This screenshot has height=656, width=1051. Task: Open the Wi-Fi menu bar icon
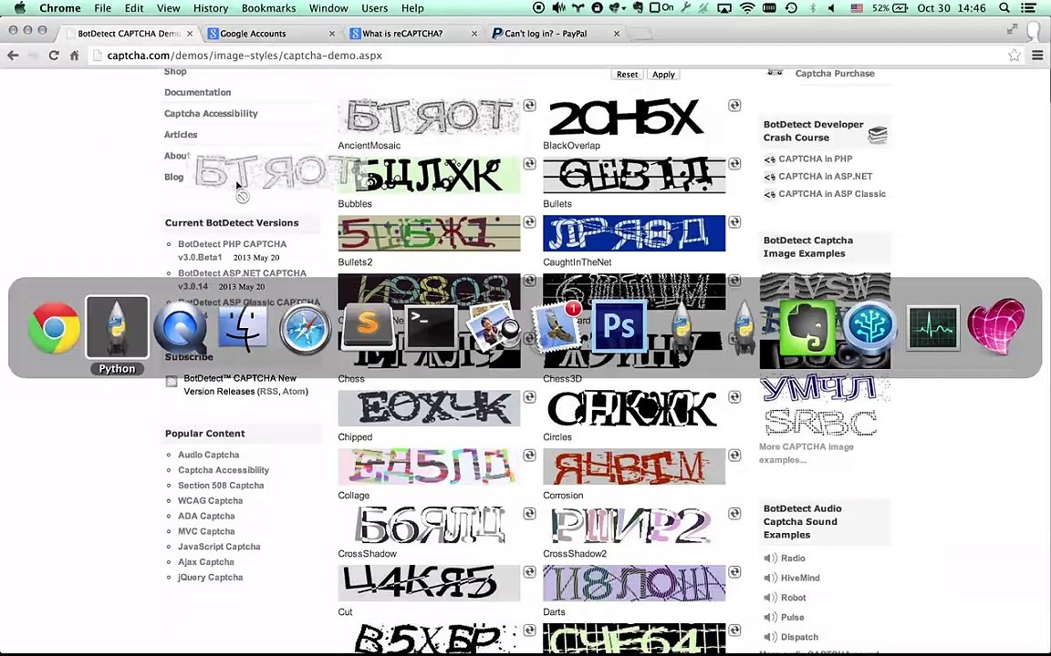point(747,8)
